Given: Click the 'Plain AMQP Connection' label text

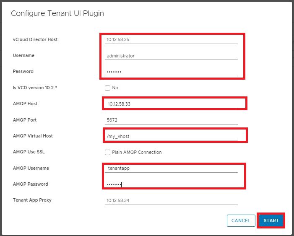Looking at the screenshot, I should coord(137,152).
